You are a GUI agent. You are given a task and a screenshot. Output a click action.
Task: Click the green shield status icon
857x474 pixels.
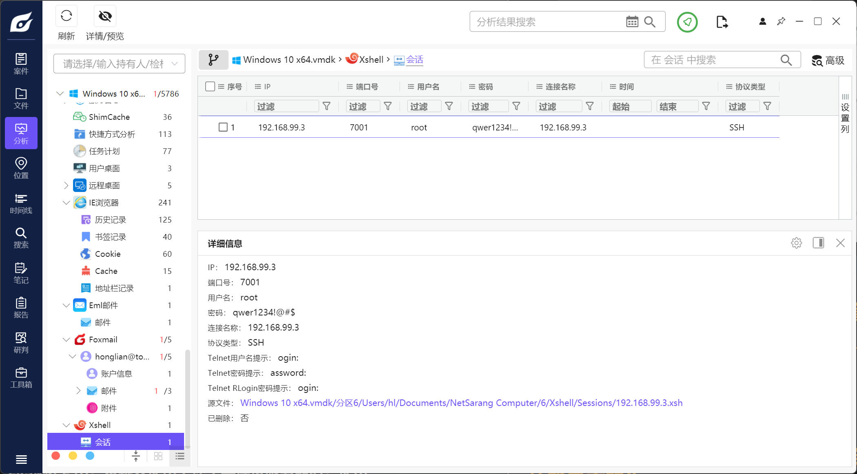pyautogui.click(x=687, y=22)
